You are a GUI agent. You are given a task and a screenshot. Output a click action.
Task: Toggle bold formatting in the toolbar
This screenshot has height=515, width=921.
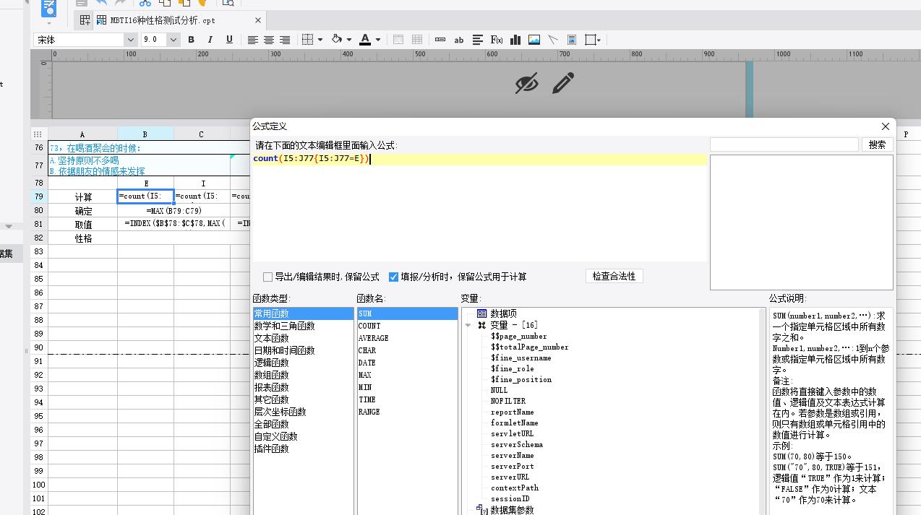(192, 40)
